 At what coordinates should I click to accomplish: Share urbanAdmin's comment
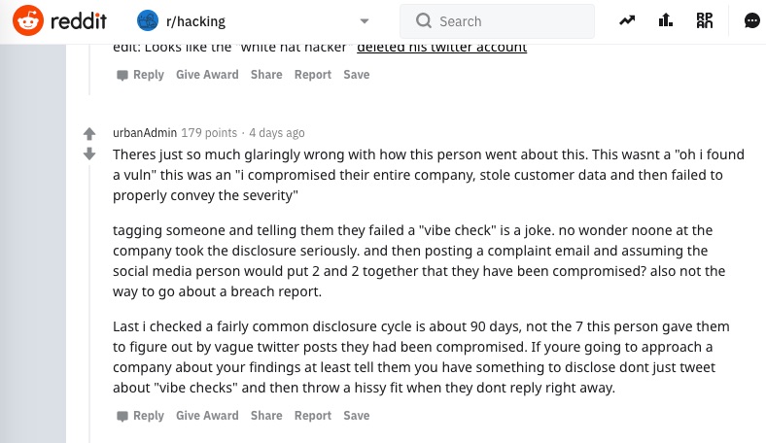point(266,416)
